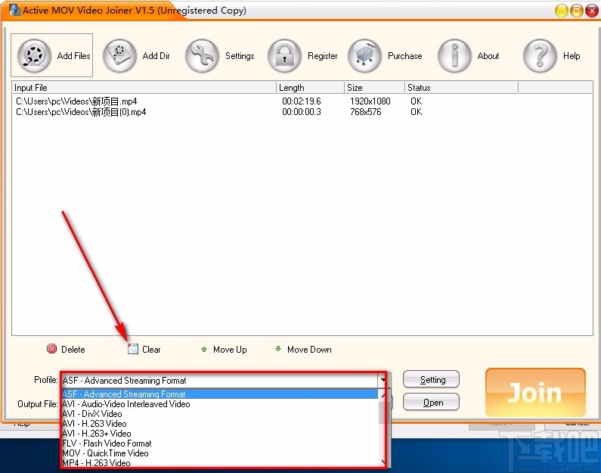Click the Add Files label
The image size is (601, 473).
click(73, 56)
